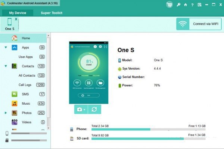Take a screenshot with camera button
This screenshot has height=149, width=224.
coord(80,110)
